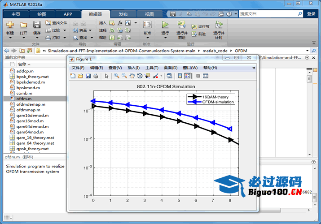Open the Save (保存) dropdown arrow

(x=37, y=38)
